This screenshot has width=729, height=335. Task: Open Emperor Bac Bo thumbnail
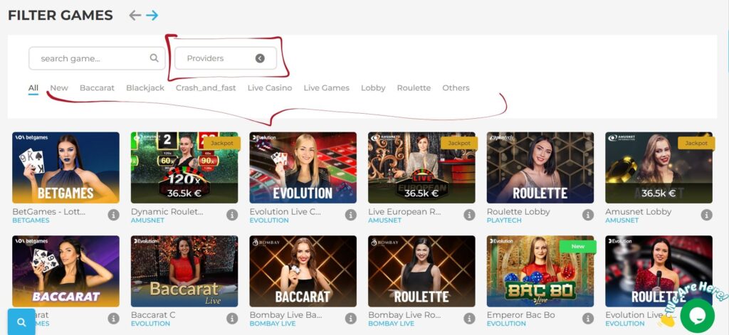pos(540,272)
